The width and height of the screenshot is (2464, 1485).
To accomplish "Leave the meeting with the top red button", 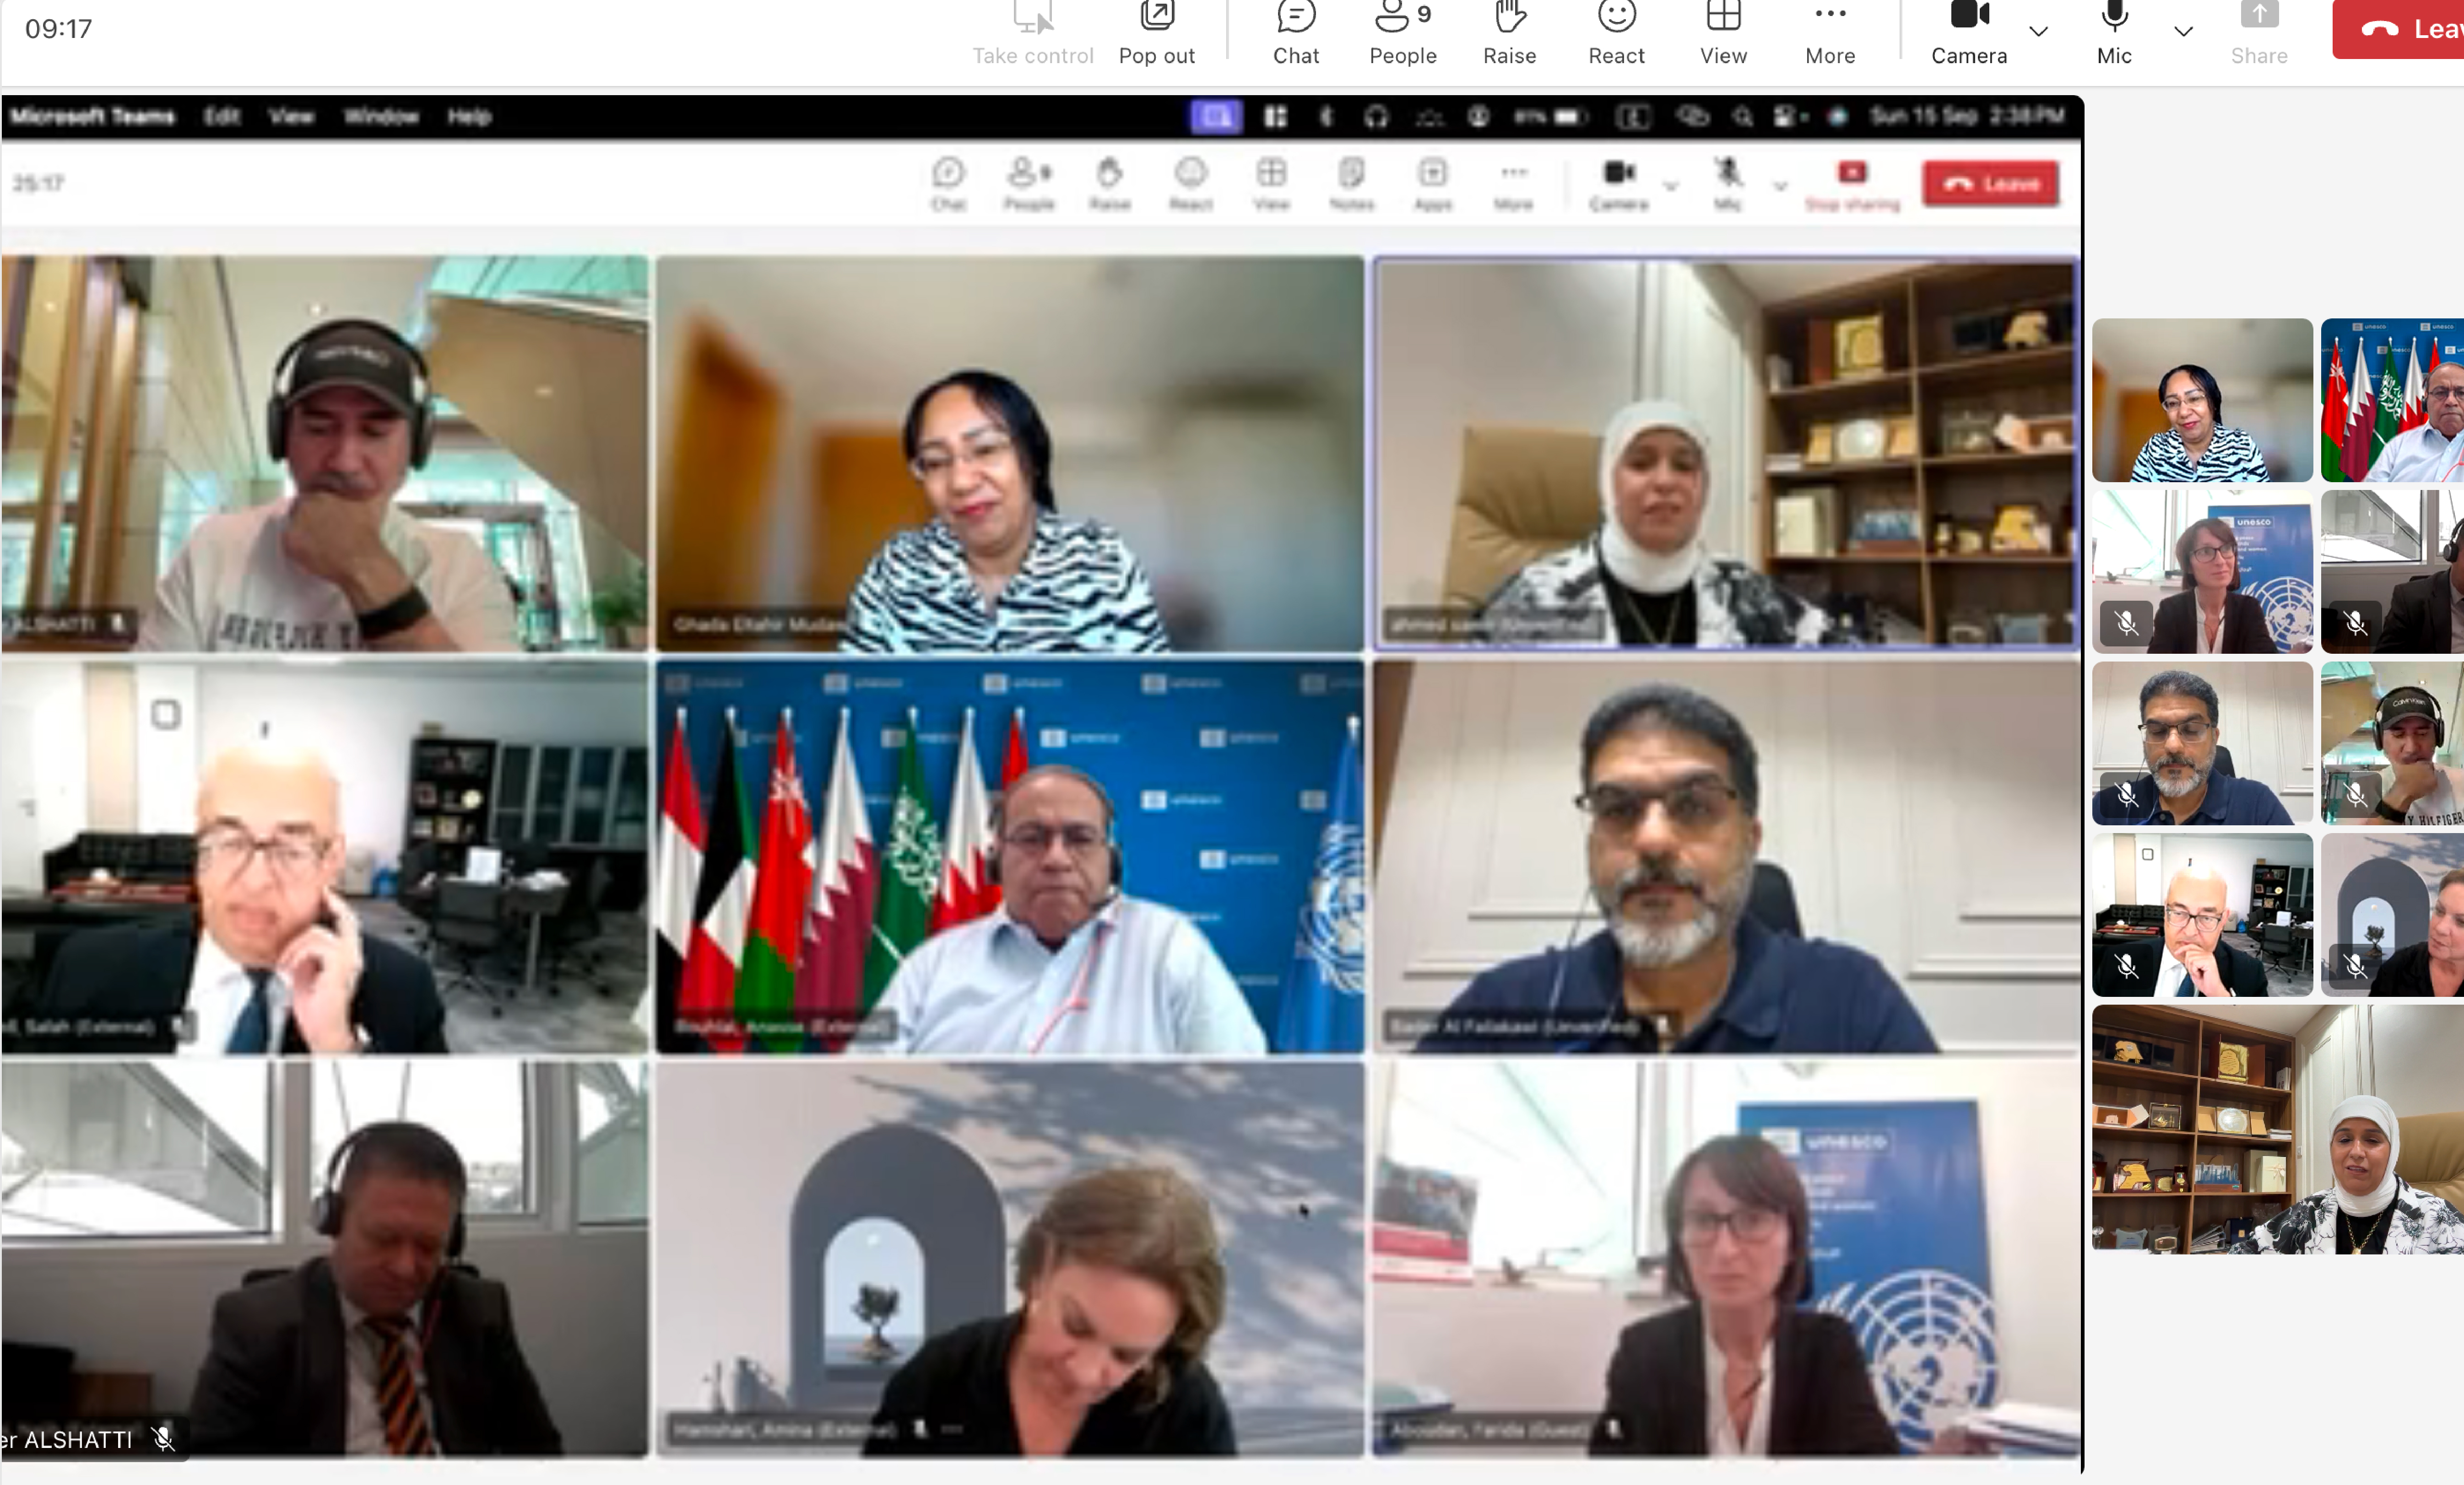I will [x=2399, y=29].
